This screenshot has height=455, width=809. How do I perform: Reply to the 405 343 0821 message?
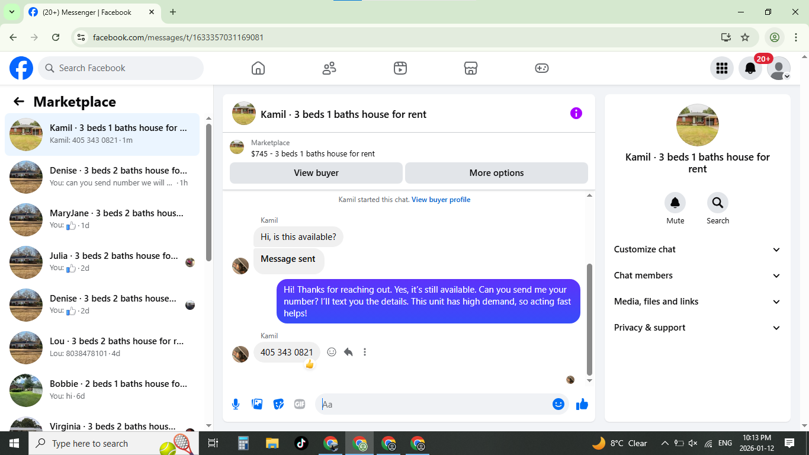point(348,352)
